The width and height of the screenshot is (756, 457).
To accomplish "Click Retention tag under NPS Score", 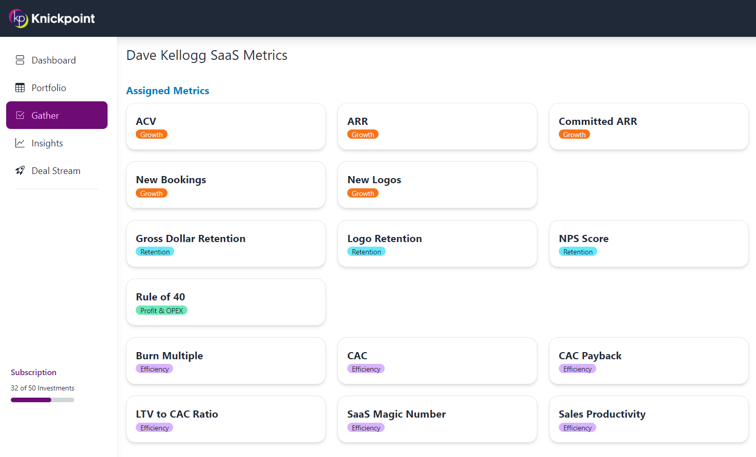I will click(578, 252).
